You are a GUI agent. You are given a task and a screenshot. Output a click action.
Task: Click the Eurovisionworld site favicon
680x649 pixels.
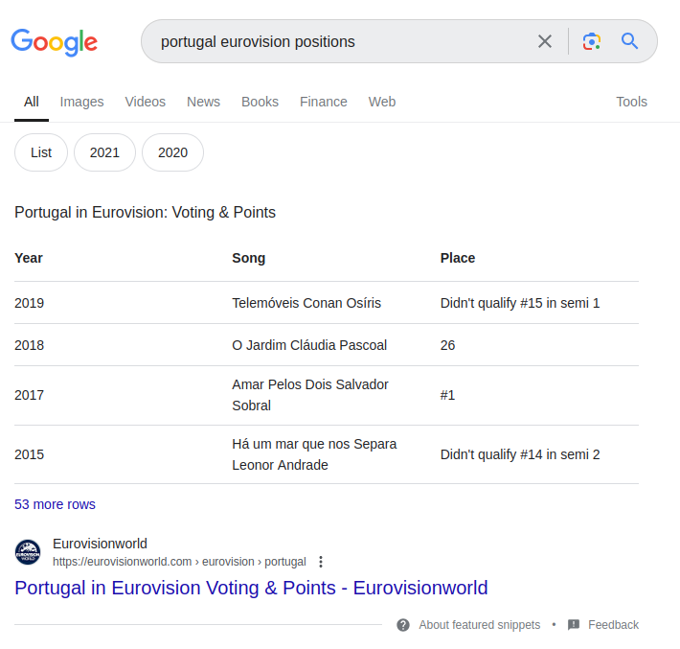[28, 552]
